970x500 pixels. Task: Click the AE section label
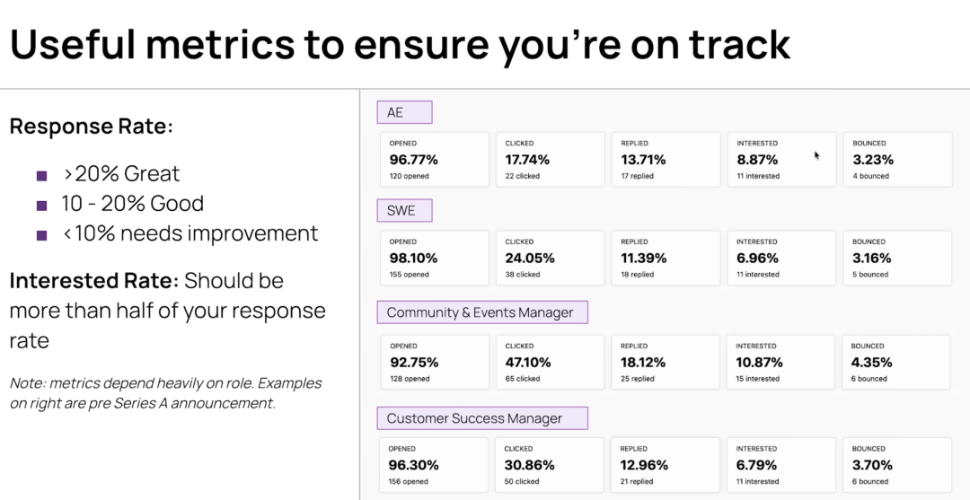(x=405, y=112)
